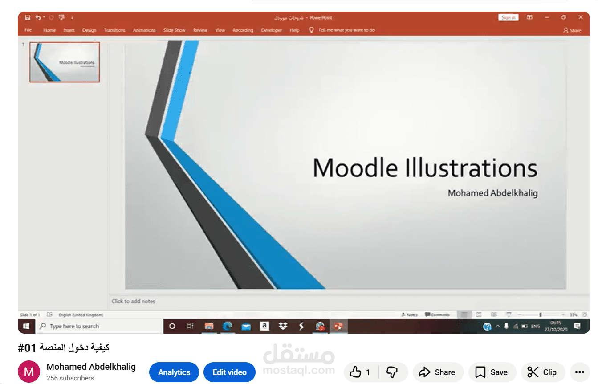Screen dimensions: 598x384
Task: Click the zoom slider in PowerPoint status bar
Action: tap(541, 315)
